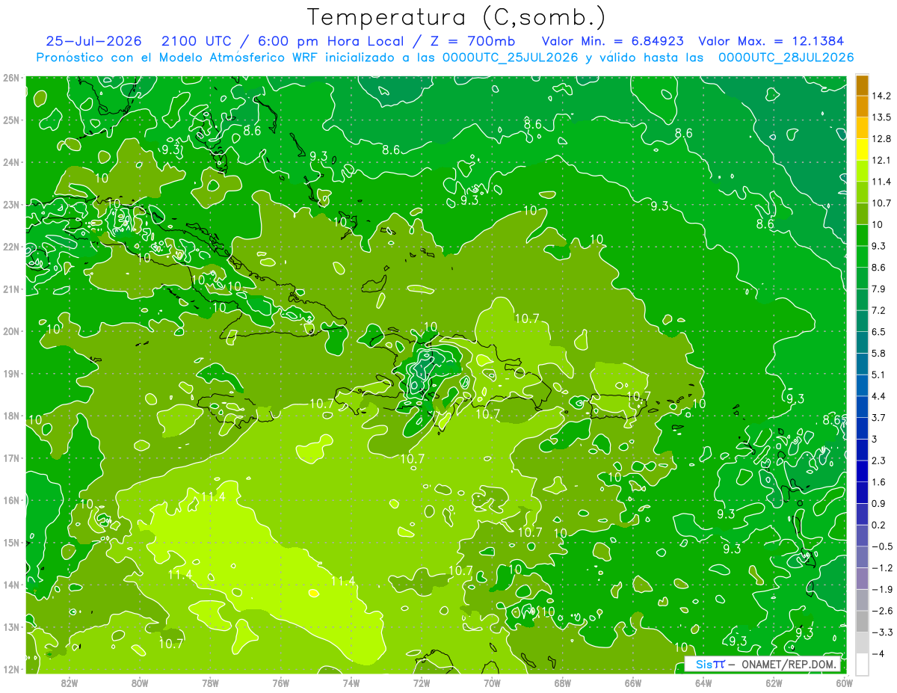
Task: Click the legend value 7.2
Action: coord(879,310)
